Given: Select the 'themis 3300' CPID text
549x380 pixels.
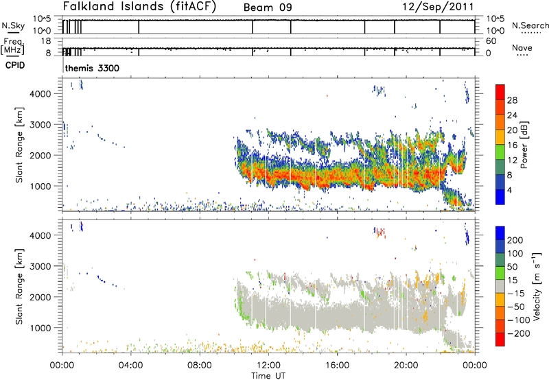Looking at the screenshot, I should [92, 68].
